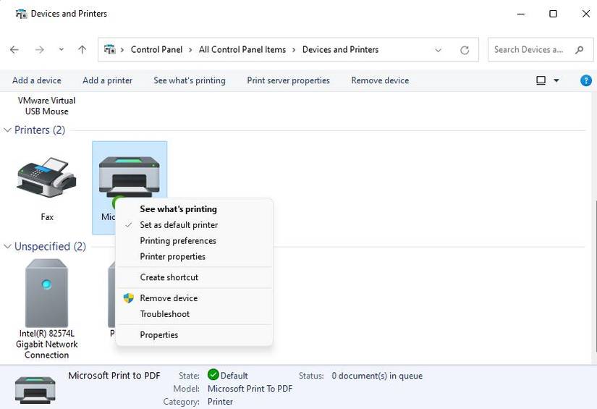Select Create shortcut in context menu
The image size is (597, 409).
194,277
